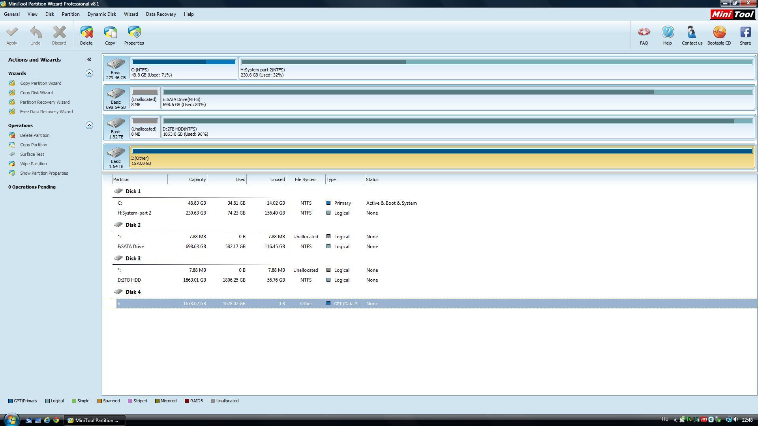Open the Partition menu
This screenshot has height=426, width=758.
pos(71,14)
